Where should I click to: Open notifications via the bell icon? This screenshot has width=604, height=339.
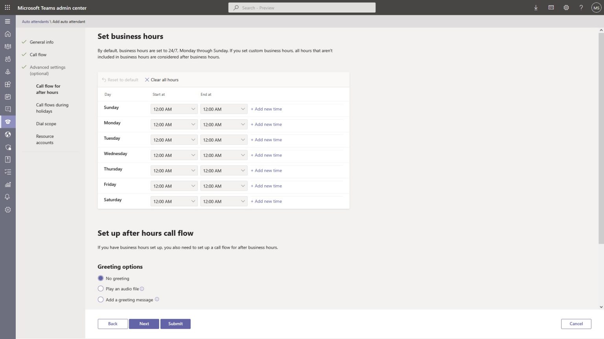coord(7,197)
